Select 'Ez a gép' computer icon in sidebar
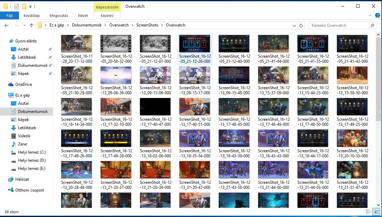 click(x=11, y=95)
